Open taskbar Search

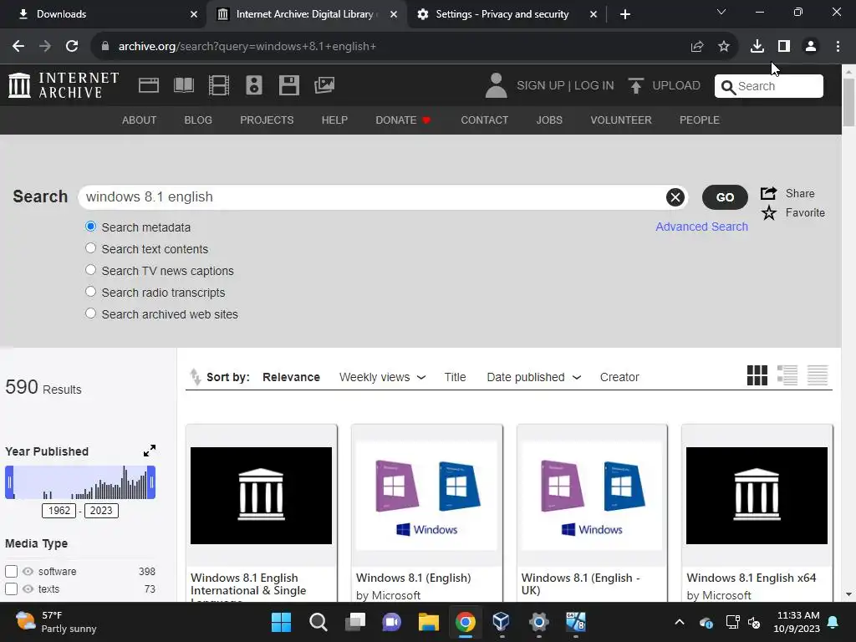[318, 622]
